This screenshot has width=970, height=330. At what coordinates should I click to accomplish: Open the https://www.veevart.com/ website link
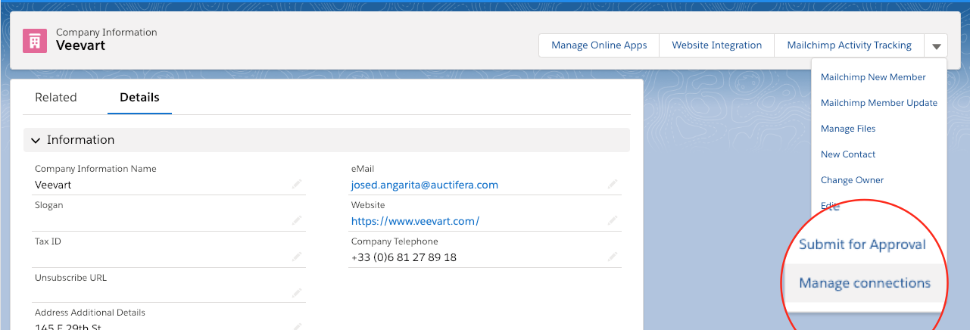click(415, 221)
